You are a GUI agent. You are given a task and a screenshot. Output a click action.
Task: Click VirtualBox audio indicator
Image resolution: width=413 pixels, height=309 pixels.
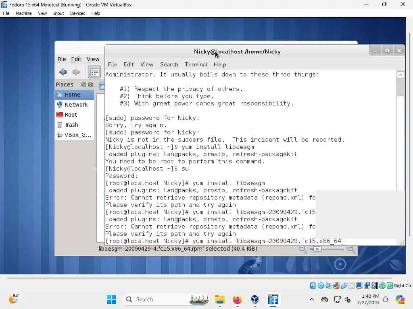coord(328,286)
